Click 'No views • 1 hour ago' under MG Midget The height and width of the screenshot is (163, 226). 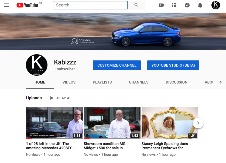[101, 154]
